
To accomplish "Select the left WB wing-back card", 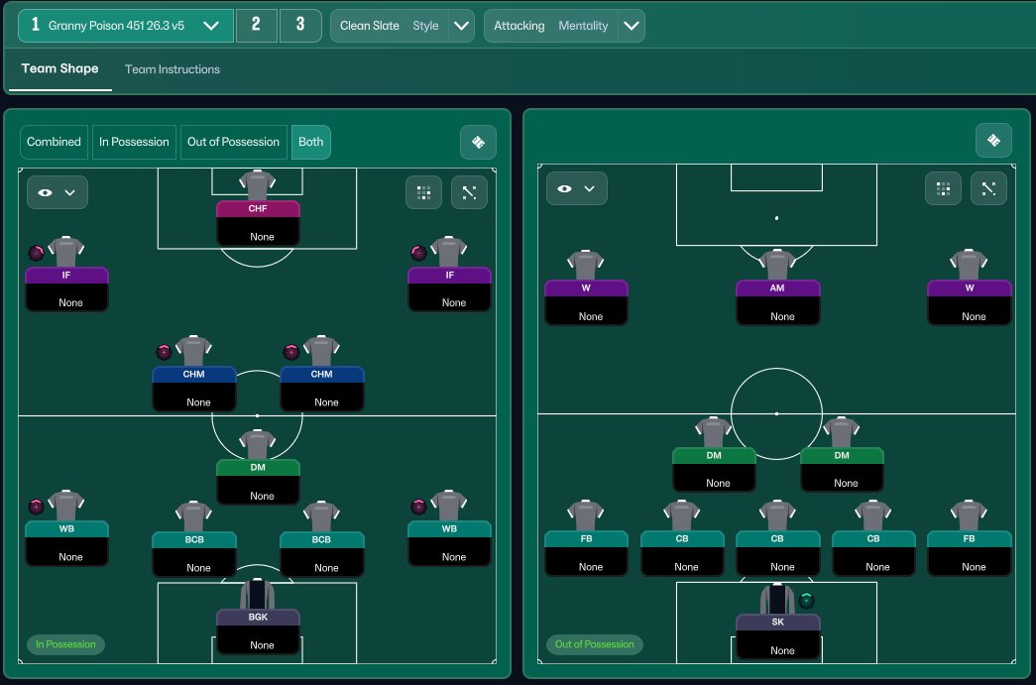I will [x=66, y=543].
